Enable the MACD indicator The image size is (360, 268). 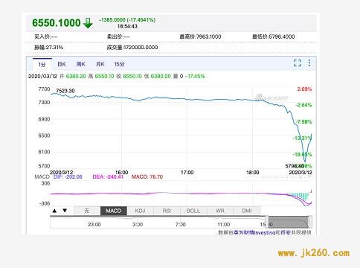(x=114, y=211)
